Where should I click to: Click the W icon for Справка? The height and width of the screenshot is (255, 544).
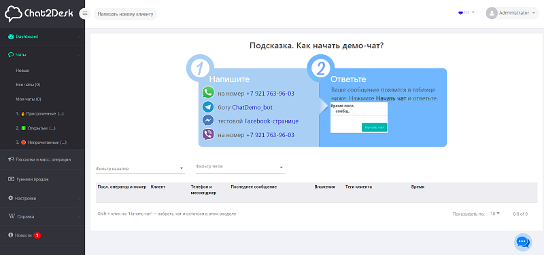(x=11, y=216)
